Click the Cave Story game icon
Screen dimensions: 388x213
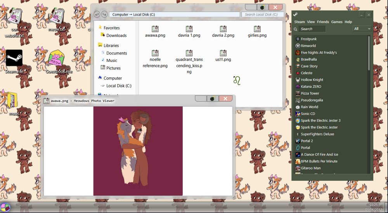pos(298,66)
